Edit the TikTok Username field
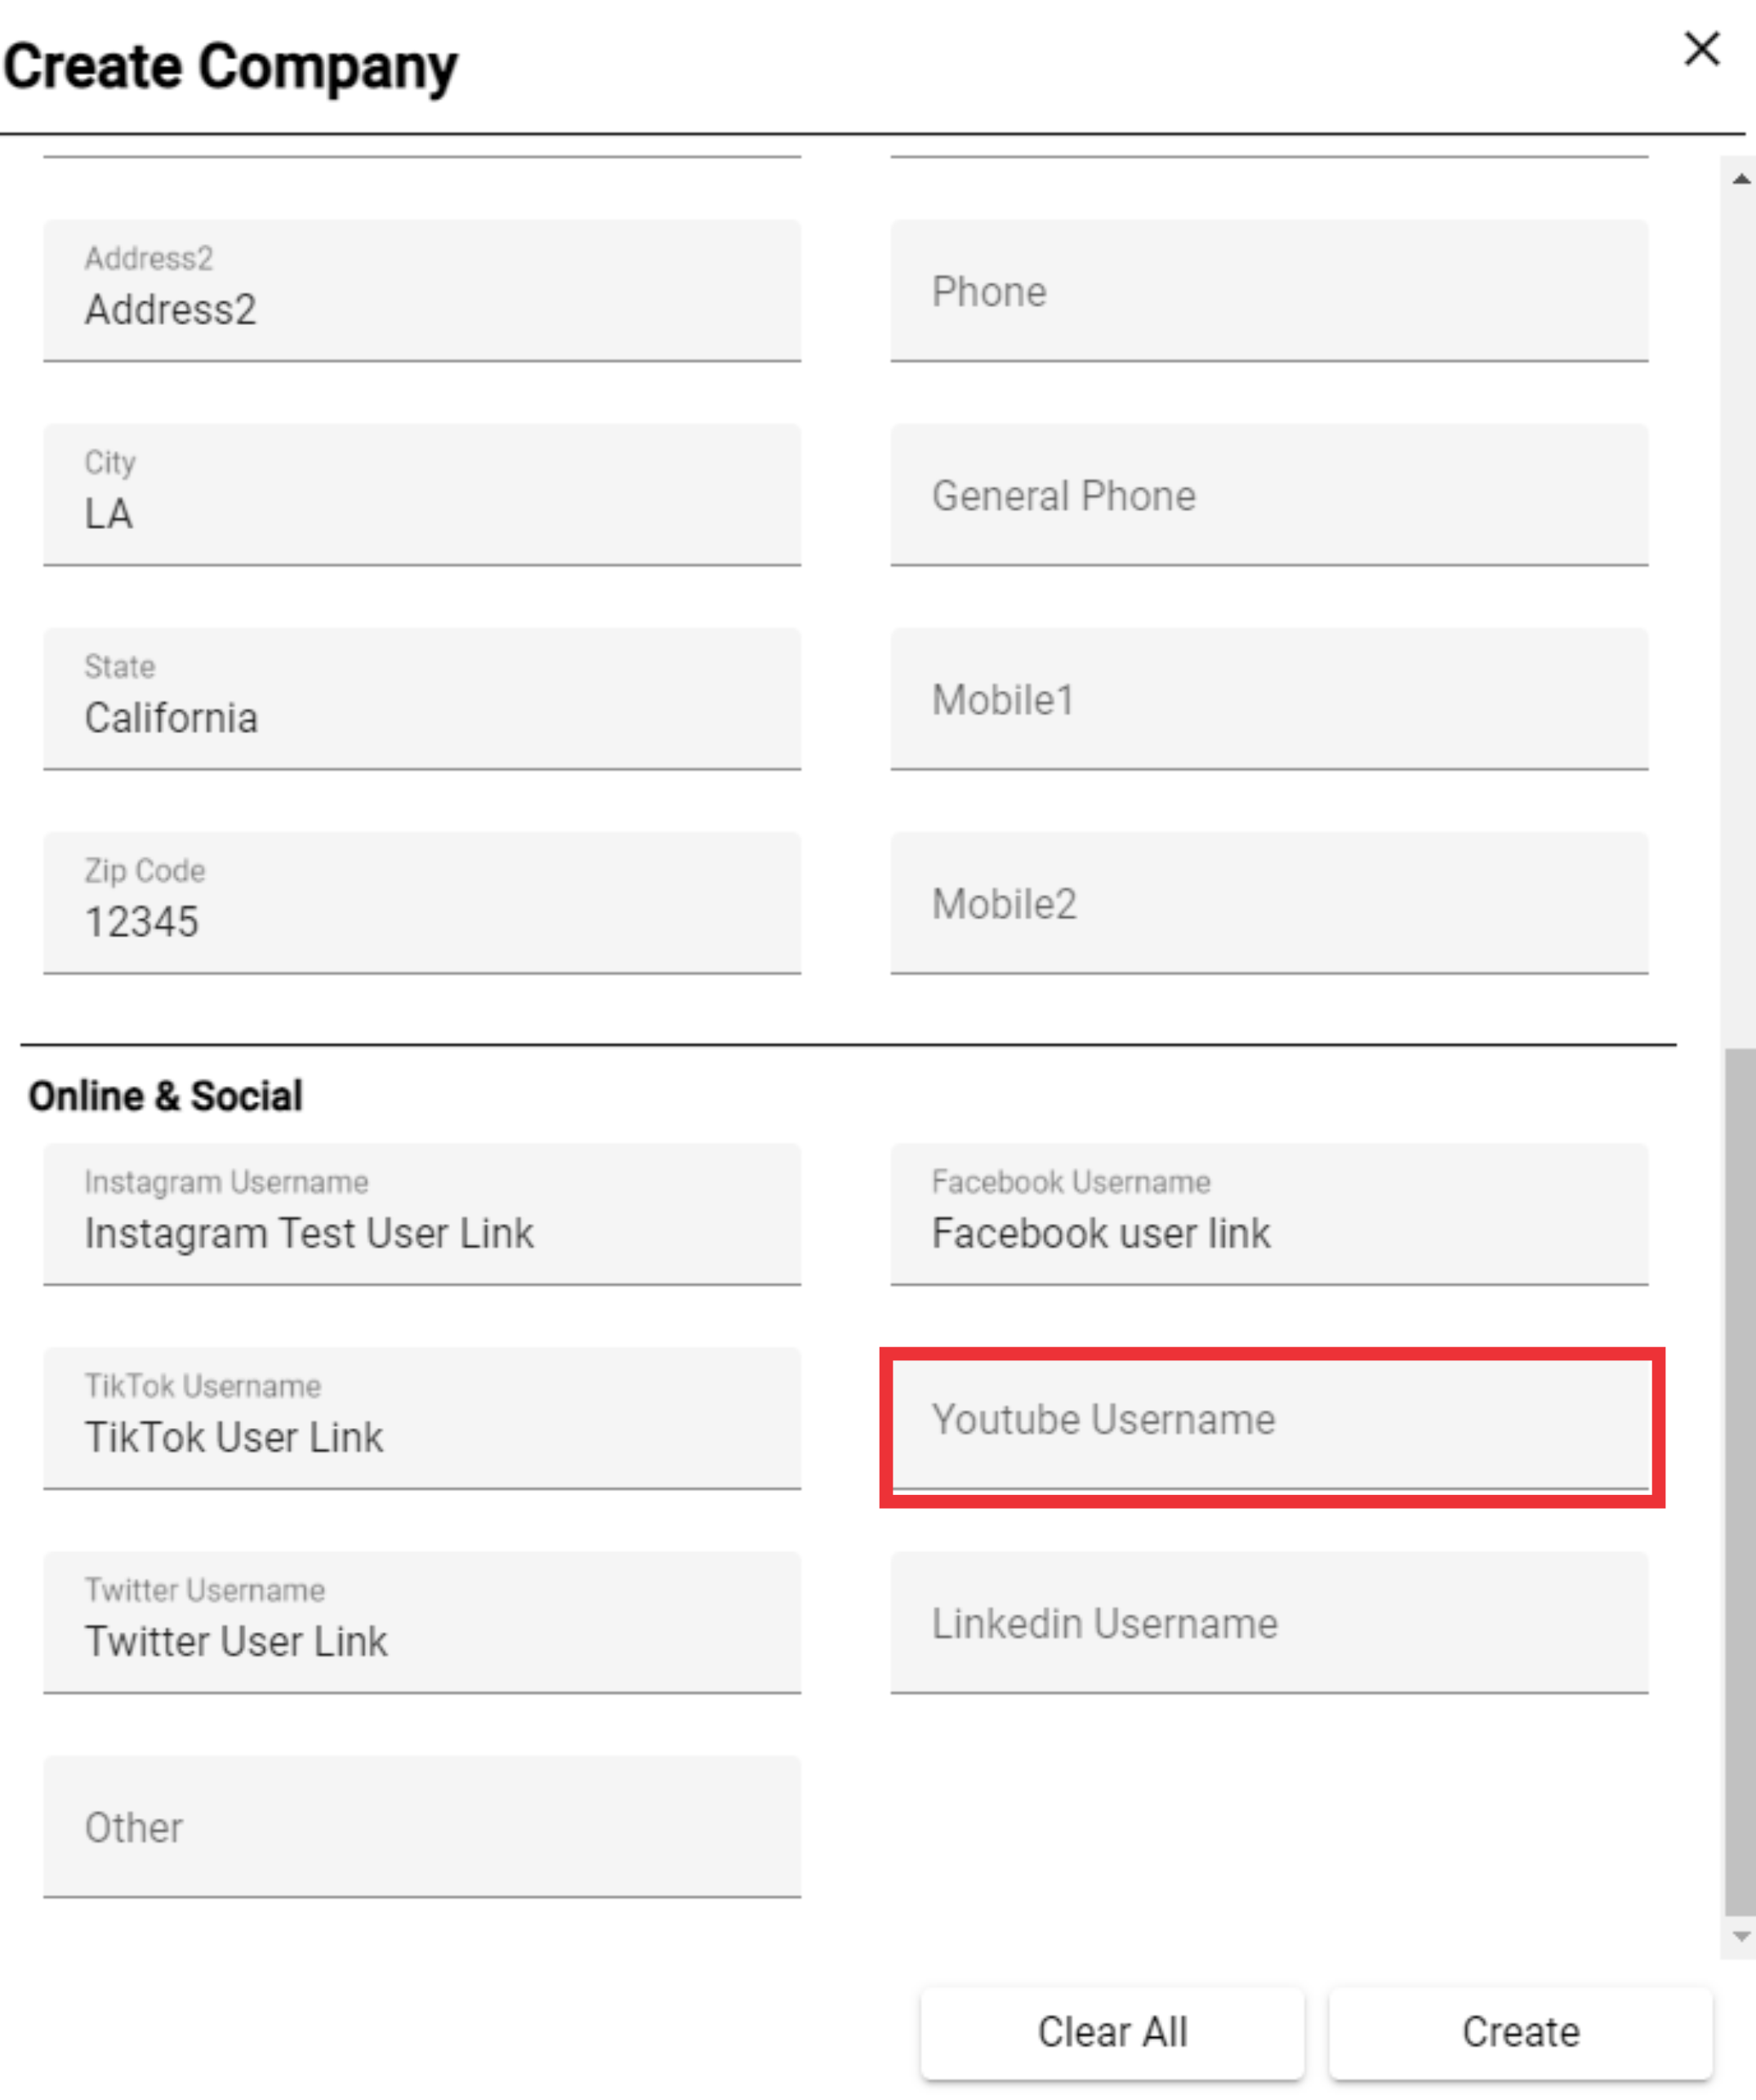1756x2100 pixels. click(422, 1419)
